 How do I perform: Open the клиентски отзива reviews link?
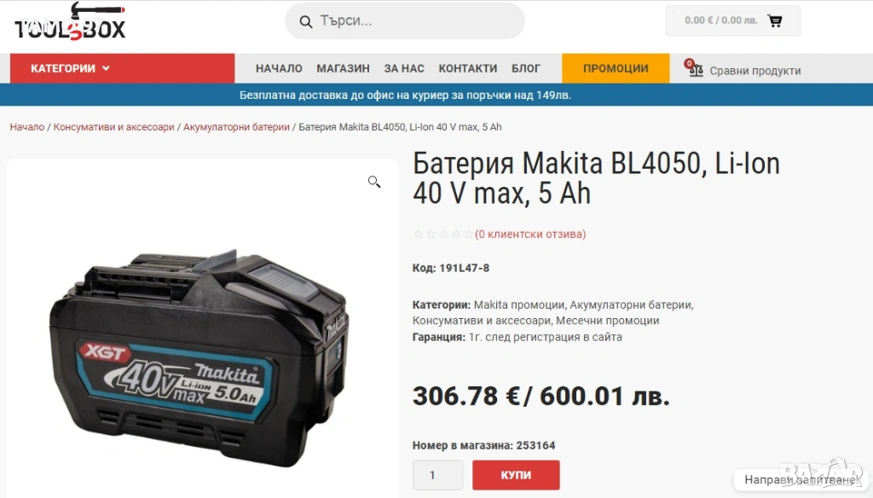coord(530,234)
